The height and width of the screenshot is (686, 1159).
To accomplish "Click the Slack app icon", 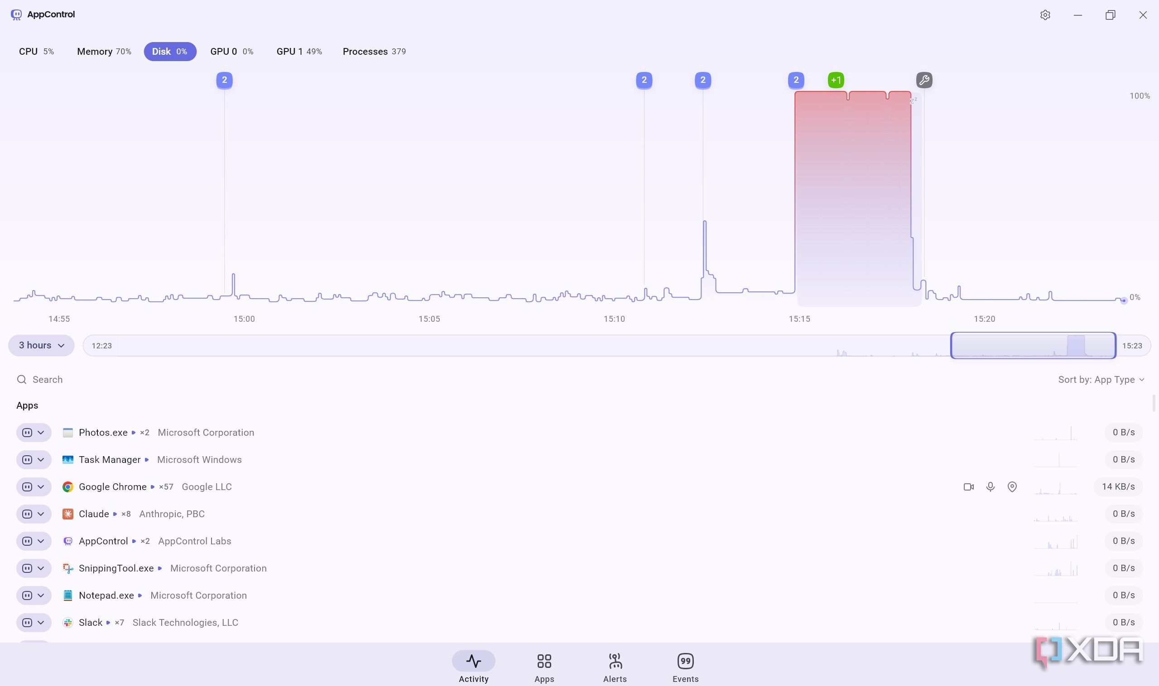I will pyautogui.click(x=68, y=623).
